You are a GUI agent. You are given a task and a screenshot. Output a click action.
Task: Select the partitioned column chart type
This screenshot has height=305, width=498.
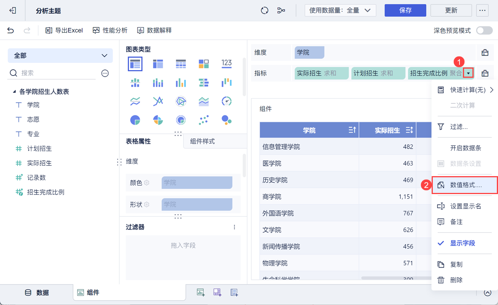tap(135, 82)
